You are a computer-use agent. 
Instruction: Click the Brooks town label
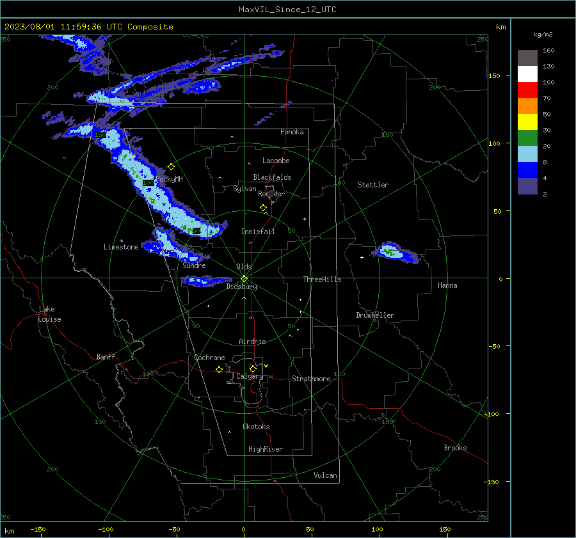[x=455, y=448]
